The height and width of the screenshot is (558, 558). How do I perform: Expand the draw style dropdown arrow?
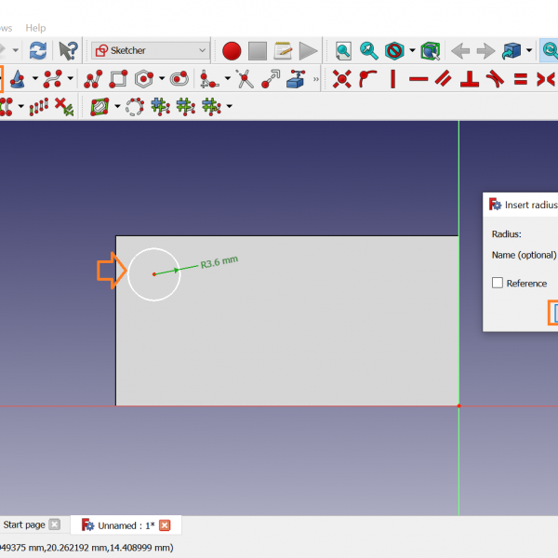point(412,50)
